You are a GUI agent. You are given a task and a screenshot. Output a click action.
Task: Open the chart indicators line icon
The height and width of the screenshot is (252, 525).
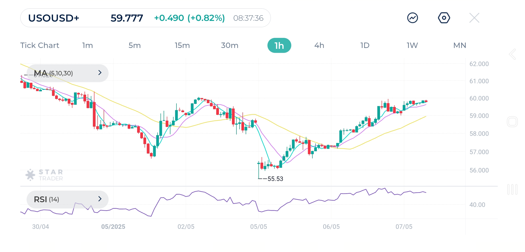click(412, 18)
